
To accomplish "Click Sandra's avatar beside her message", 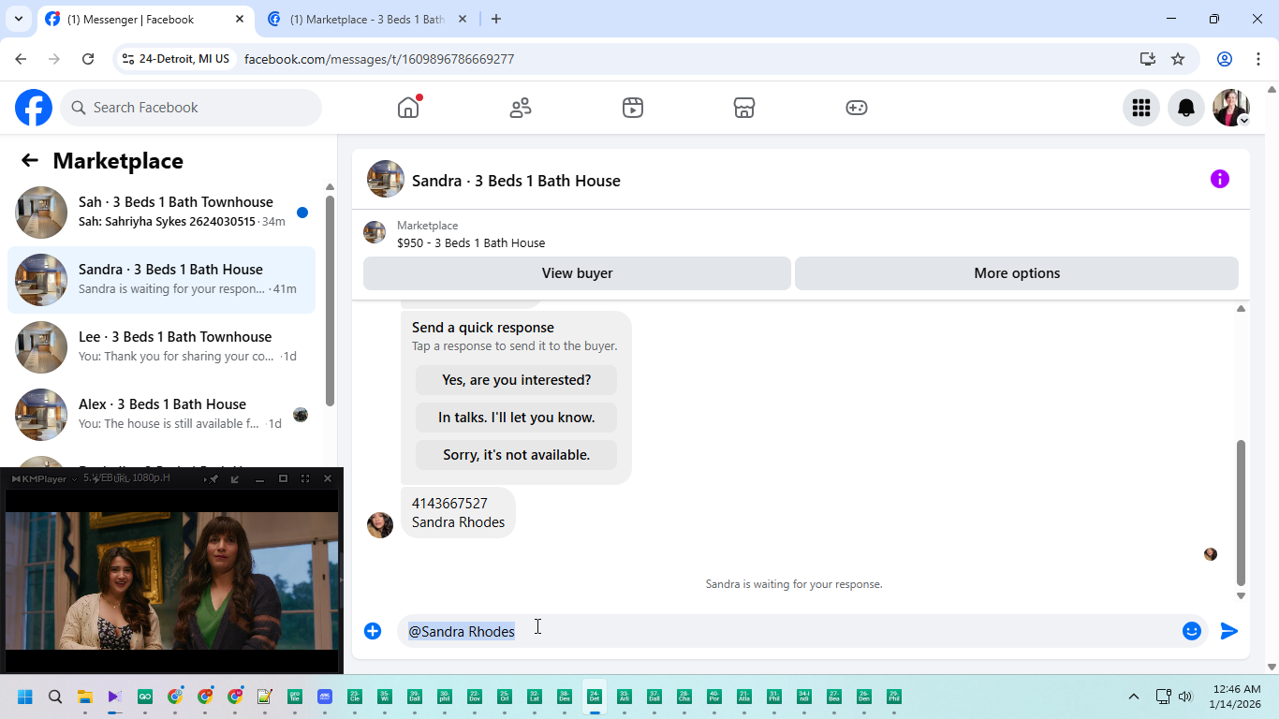I will pyautogui.click(x=380, y=525).
